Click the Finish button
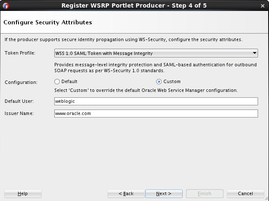Screen dimensions: 269x201 pos(205,193)
